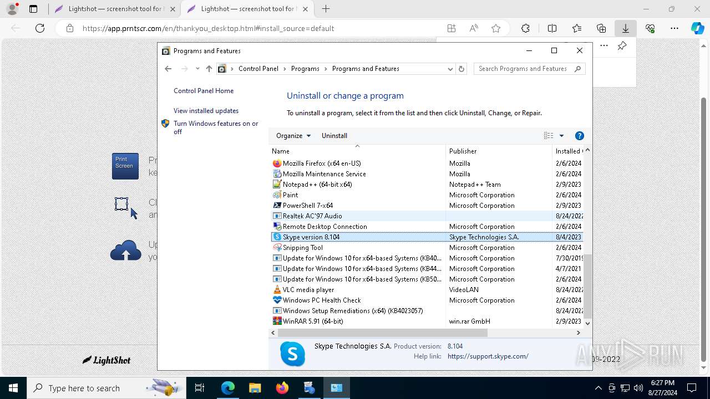Image resolution: width=710 pixels, height=399 pixels.
Task: Click the VLC media player cone icon
Action: 277,290
